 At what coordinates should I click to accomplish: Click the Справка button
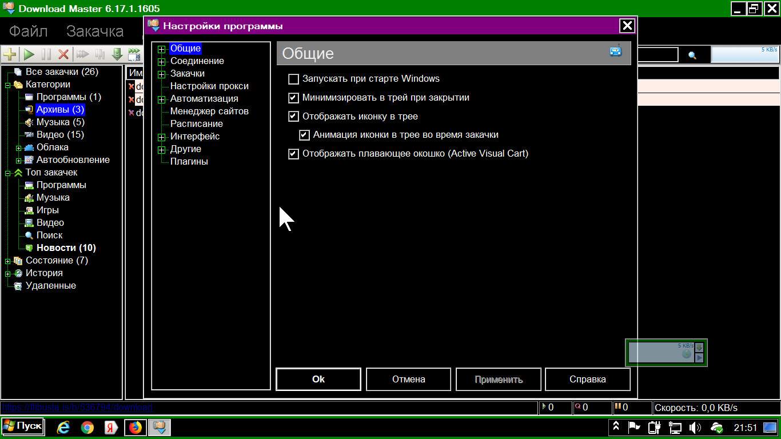[588, 379]
